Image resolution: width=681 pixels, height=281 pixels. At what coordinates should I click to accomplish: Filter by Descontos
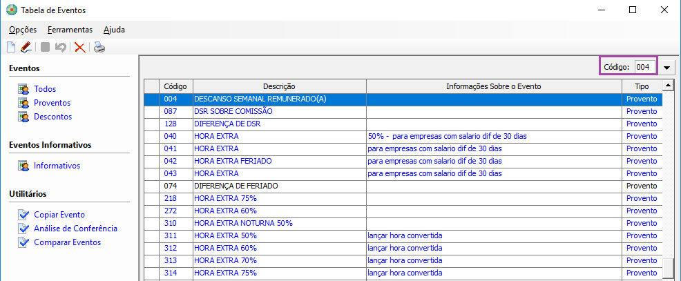[53, 117]
